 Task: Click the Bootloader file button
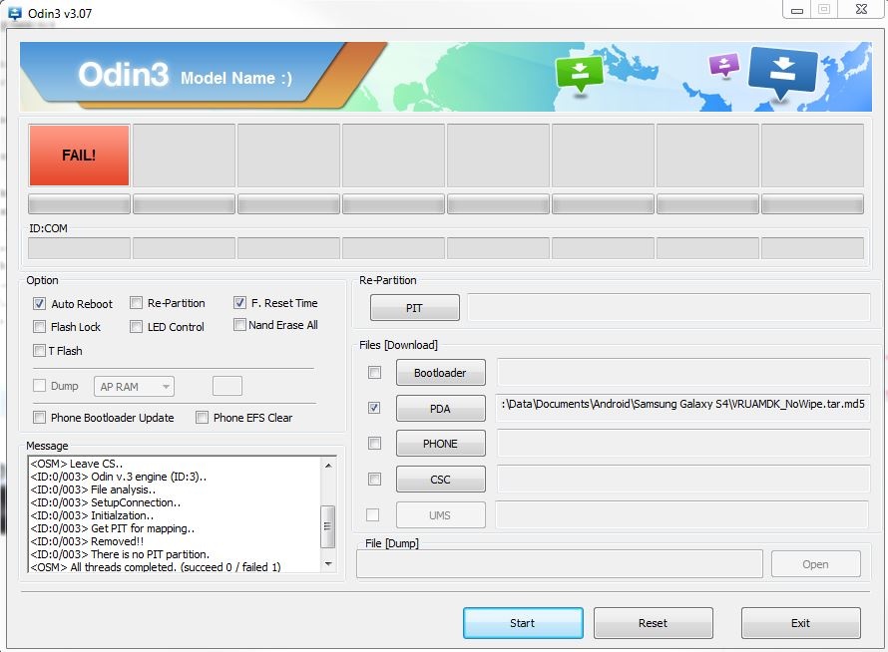[x=441, y=373]
